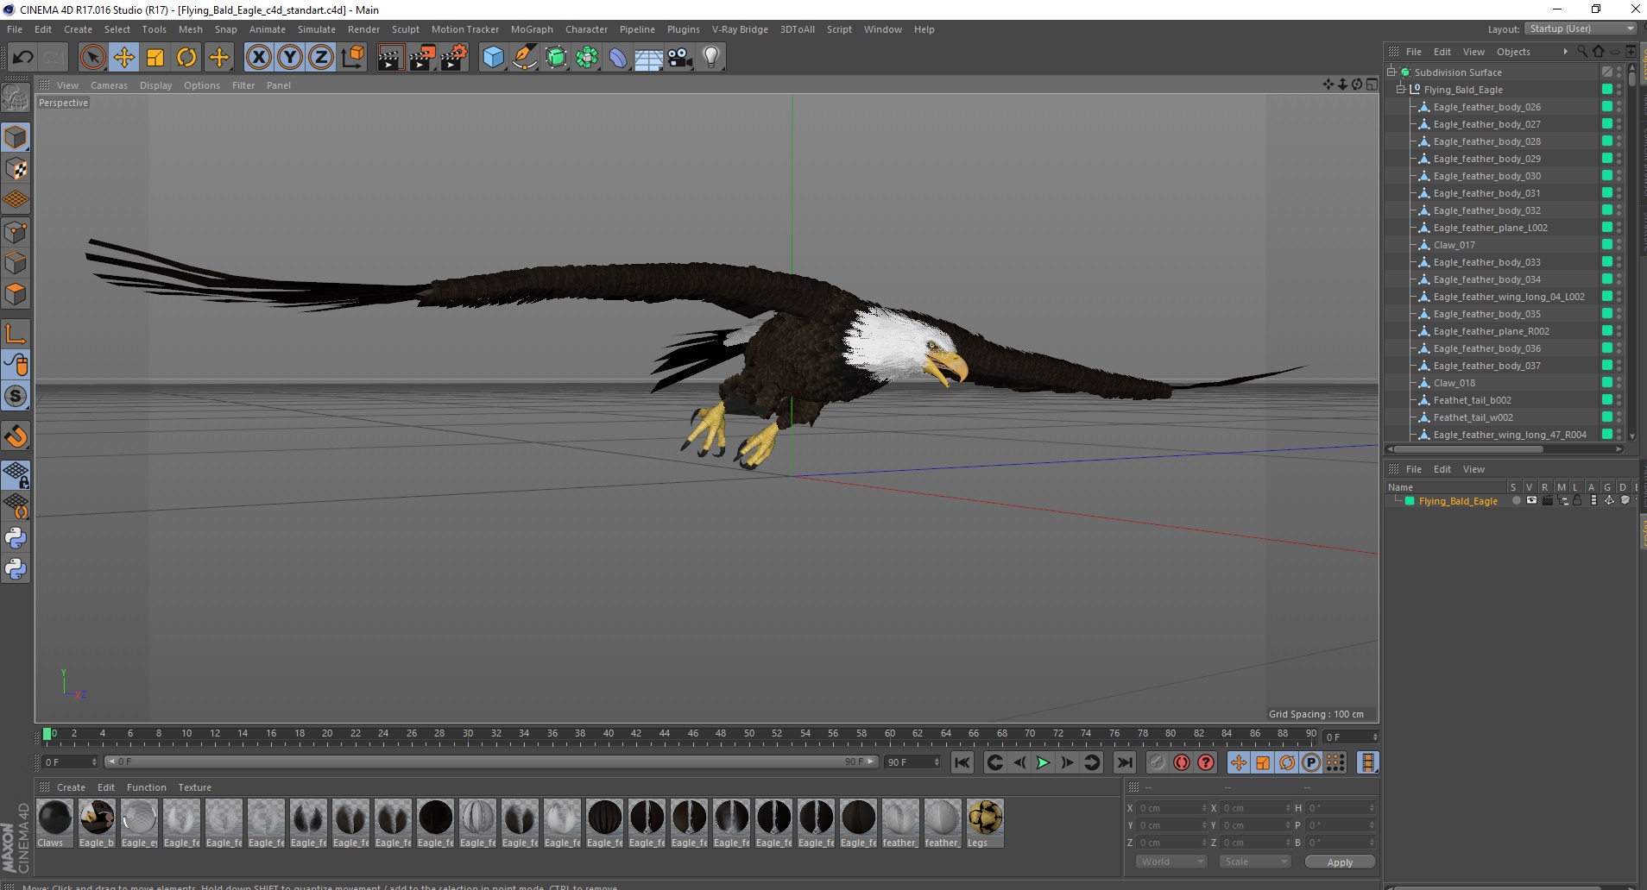Switch to Edges mode
Screen dimensions: 1647x890
coord(16,263)
